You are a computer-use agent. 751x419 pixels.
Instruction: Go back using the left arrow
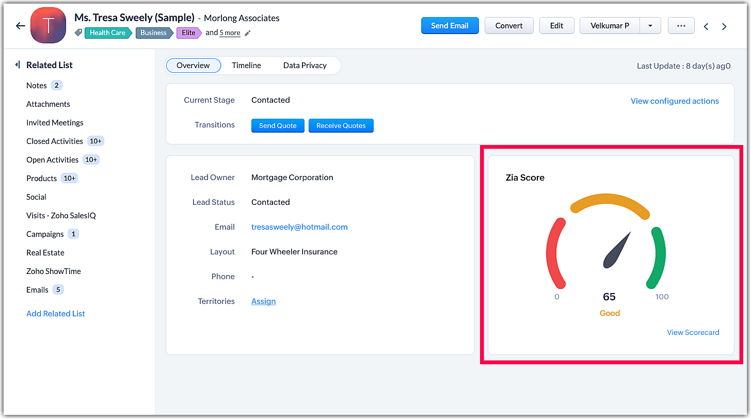coord(21,26)
